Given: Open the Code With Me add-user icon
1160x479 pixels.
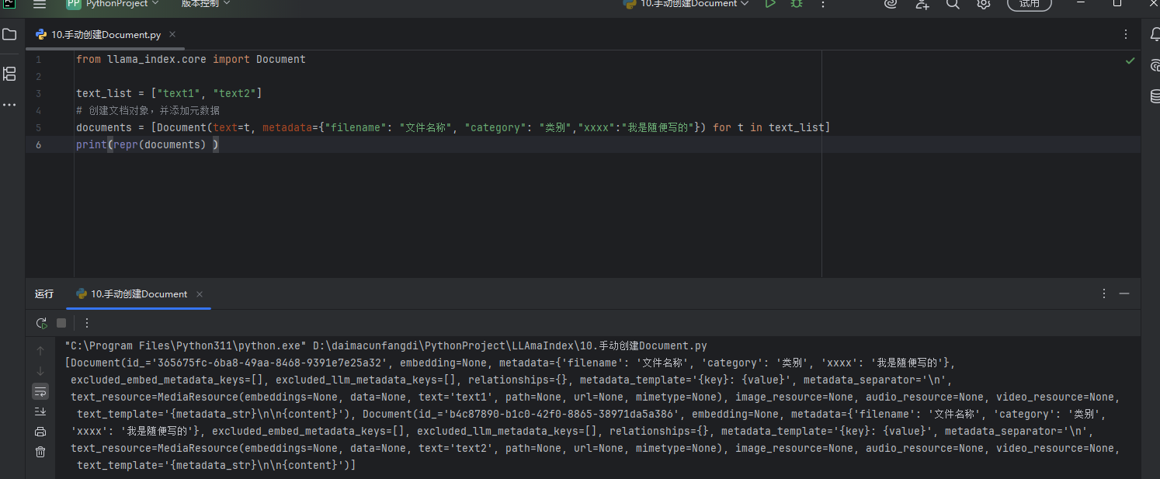Looking at the screenshot, I should click(x=922, y=4).
